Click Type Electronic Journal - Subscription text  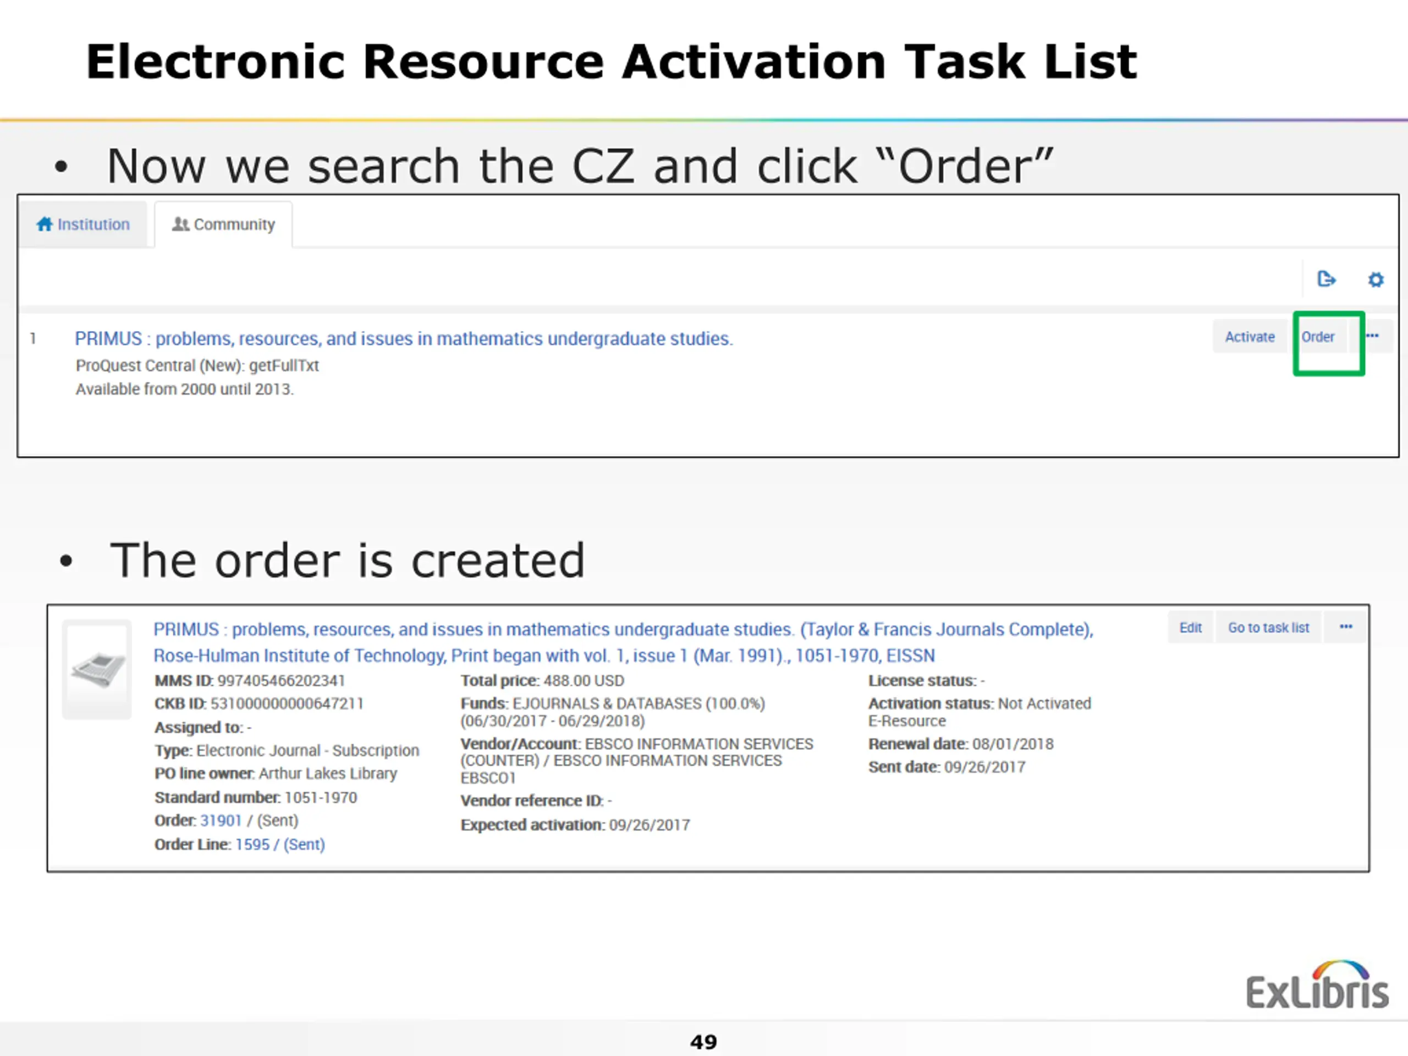click(x=287, y=750)
